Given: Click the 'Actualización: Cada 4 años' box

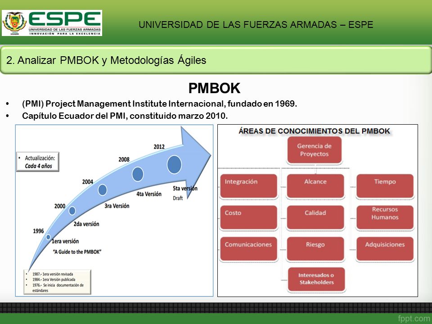Looking at the screenshot, I should click(x=38, y=162).
